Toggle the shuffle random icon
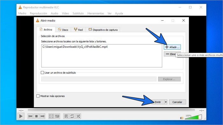This screenshot has height=125, width=223. click(x=78, y=116)
